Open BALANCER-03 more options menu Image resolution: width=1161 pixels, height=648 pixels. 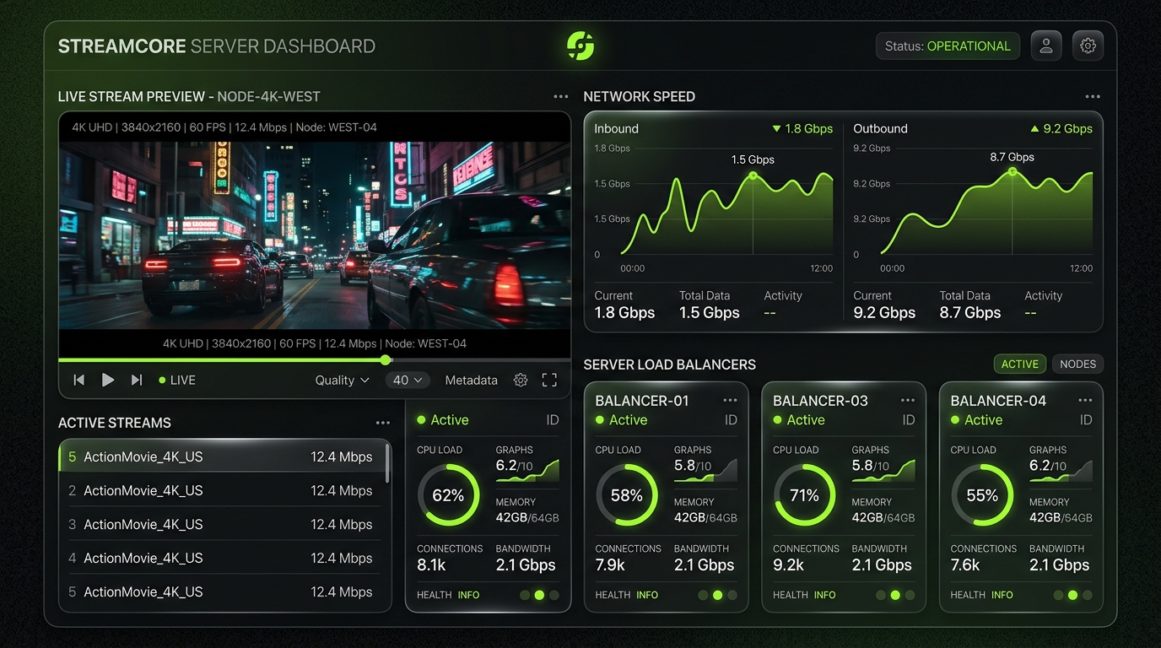[908, 401]
